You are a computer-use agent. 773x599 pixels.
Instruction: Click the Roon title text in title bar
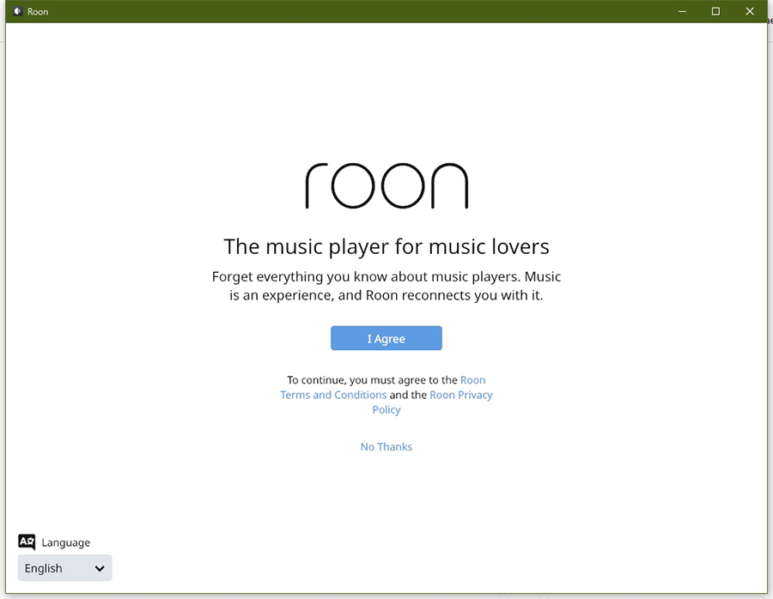38,12
